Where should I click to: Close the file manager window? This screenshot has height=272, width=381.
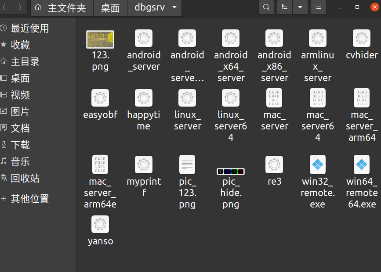click(375, 7)
